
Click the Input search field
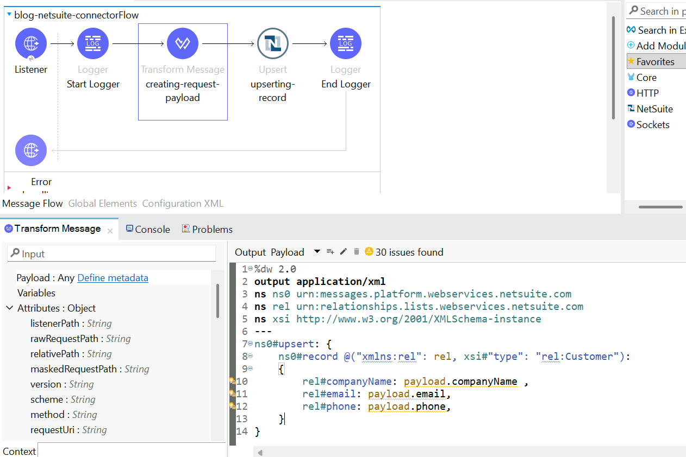pos(112,253)
